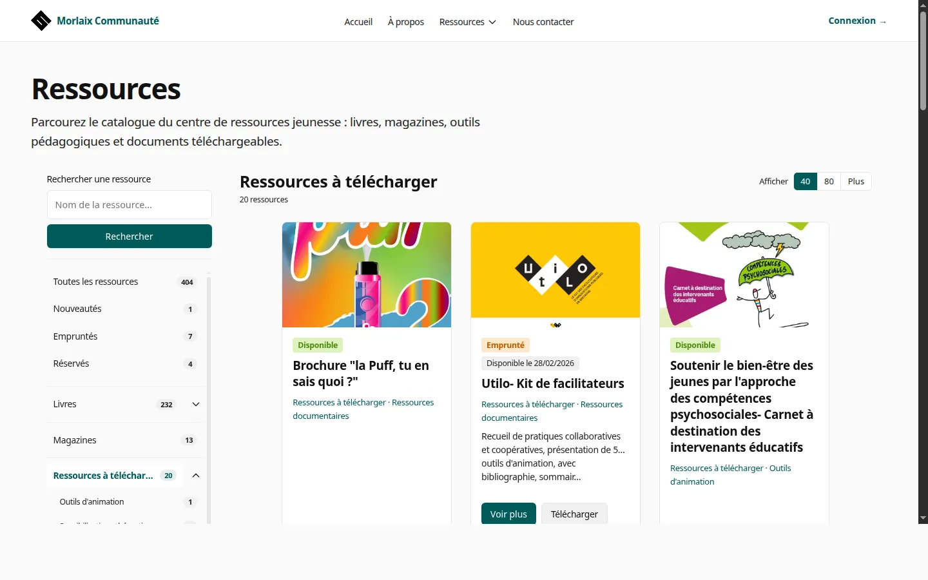Click Voir plus on the Utilo card
This screenshot has height=580, width=928.
(508, 514)
